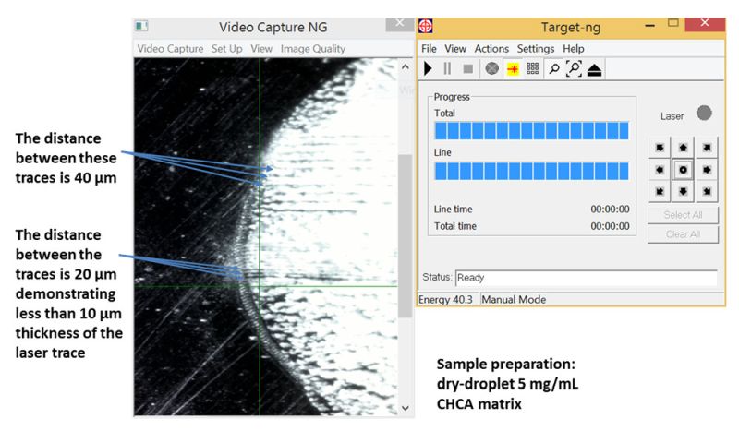The height and width of the screenshot is (443, 739).
Task: Open the Actions menu
Action: pos(491,49)
